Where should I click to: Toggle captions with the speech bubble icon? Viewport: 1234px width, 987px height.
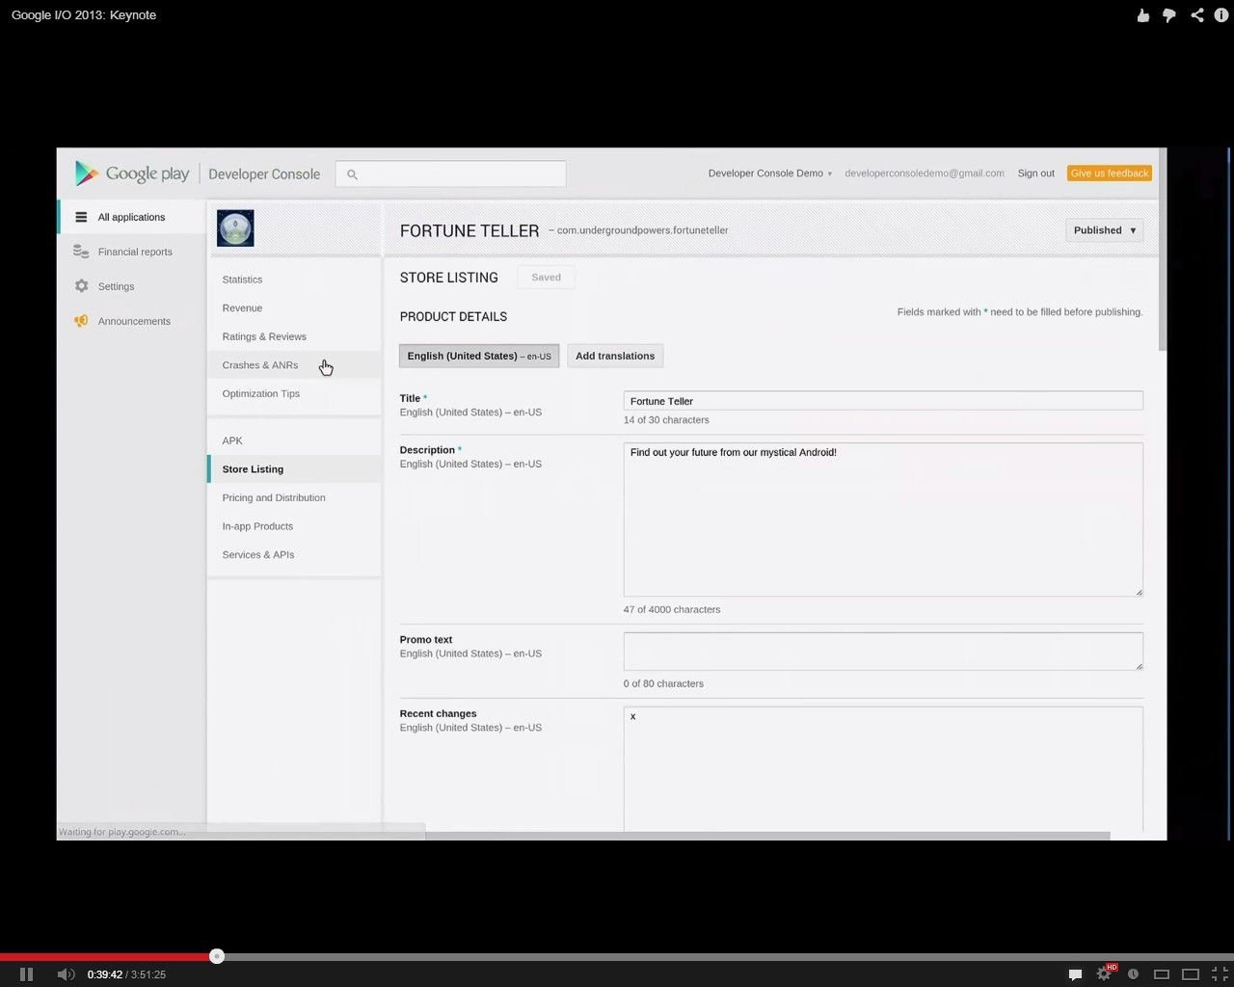click(1075, 974)
